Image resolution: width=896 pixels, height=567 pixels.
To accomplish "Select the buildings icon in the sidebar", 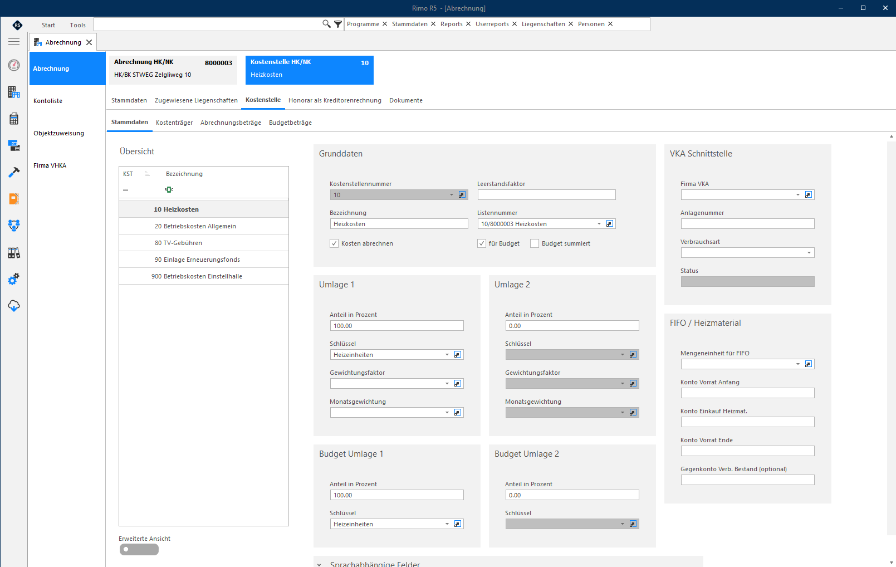I will click(x=14, y=92).
